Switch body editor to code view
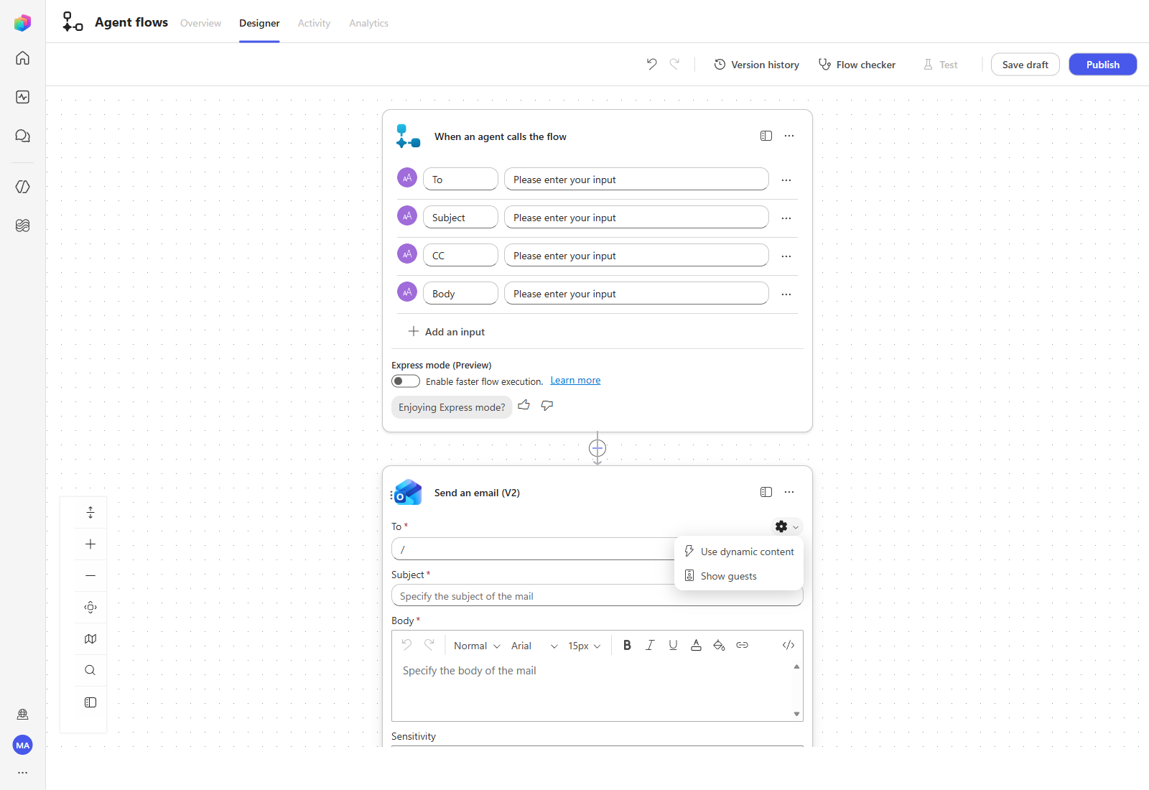 (x=788, y=645)
